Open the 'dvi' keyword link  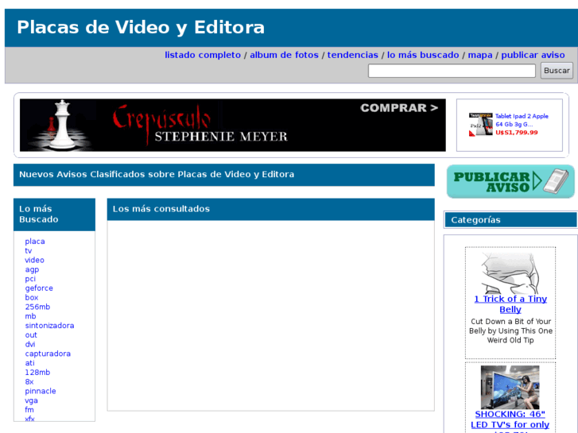[30, 344]
